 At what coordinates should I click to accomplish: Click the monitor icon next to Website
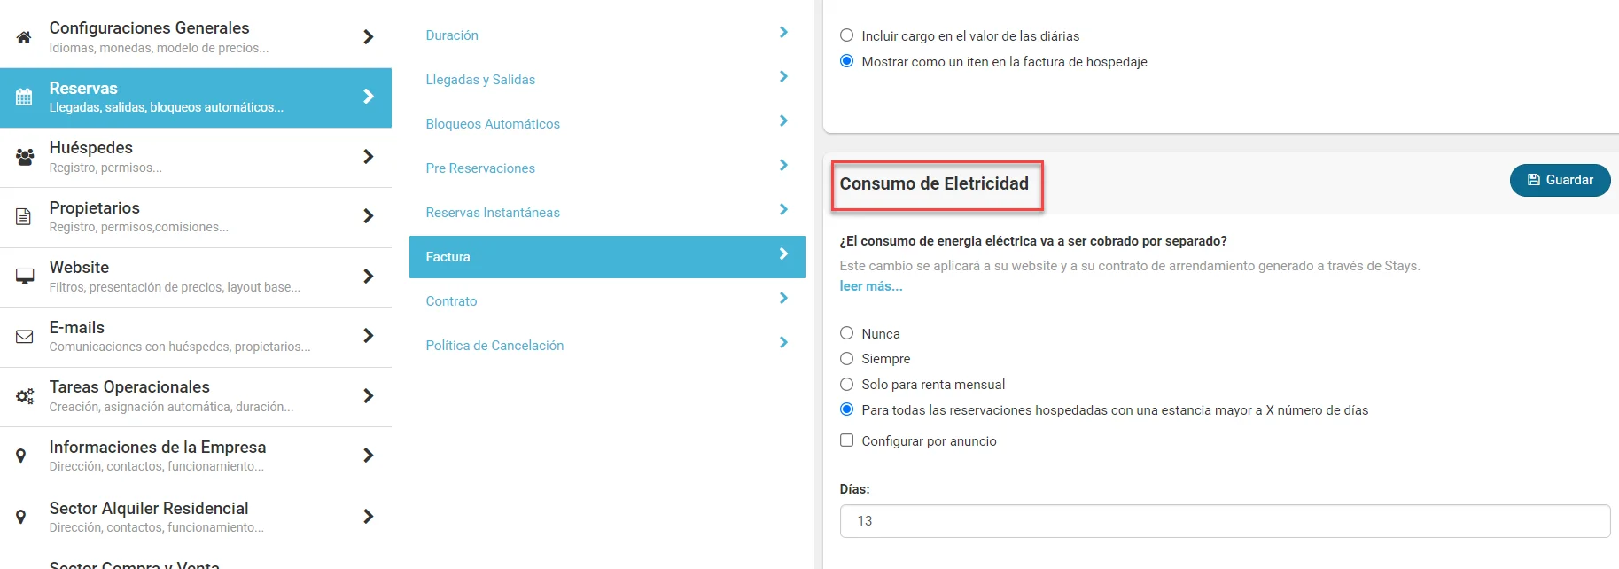pos(25,276)
